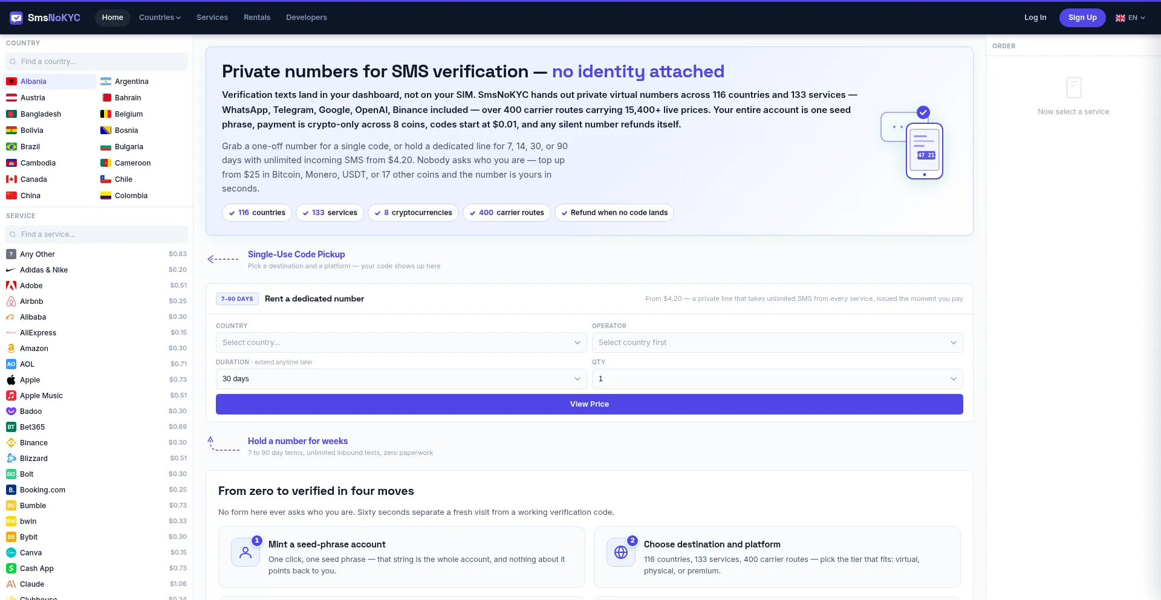Select Cambodia in the country list
Viewport: 1161px width, 600px height.
[x=50, y=163]
